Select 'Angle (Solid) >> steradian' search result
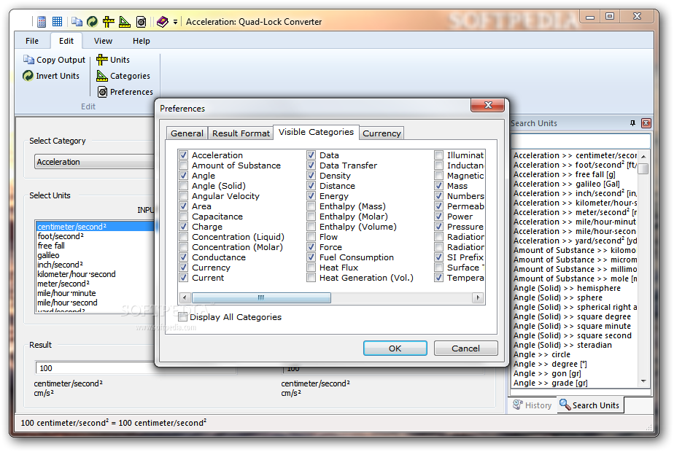This screenshot has width=674, height=452. point(562,345)
